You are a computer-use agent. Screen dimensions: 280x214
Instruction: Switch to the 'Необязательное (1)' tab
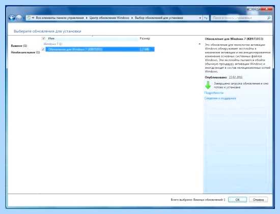[x=25, y=52]
